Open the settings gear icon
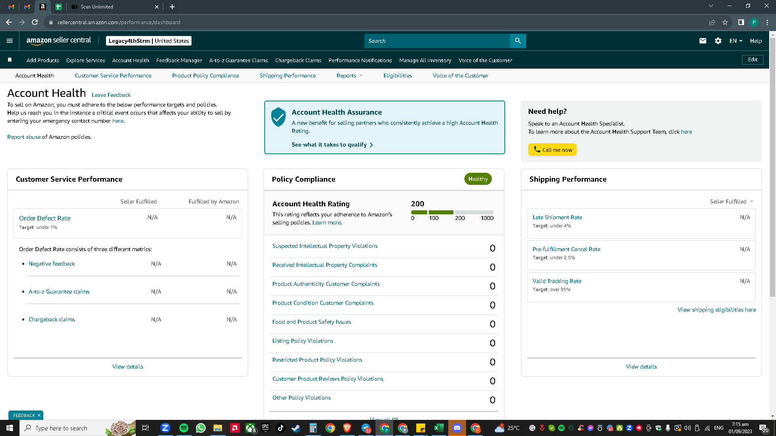The image size is (776, 436). pos(718,41)
